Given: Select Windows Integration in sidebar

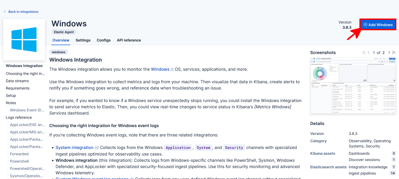Looking at the screenshot, I should [x=24, y=66].
